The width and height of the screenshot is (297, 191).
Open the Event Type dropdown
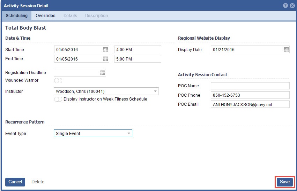click(128, 133)
